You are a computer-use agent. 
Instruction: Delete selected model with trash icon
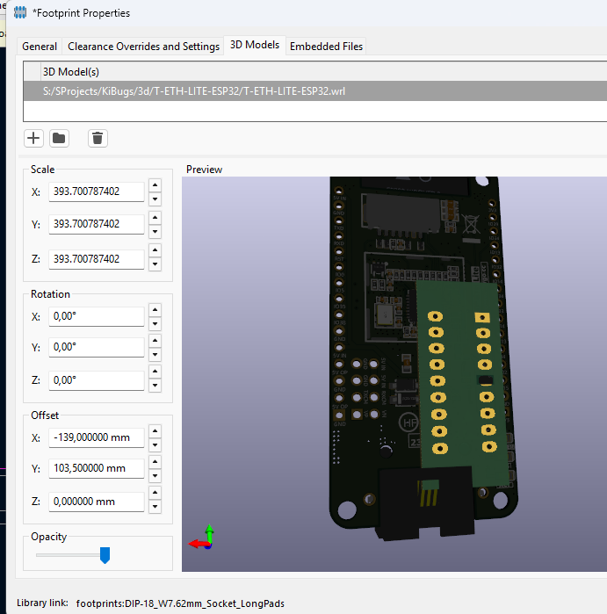pyautogui.click(x=98, y=138)
